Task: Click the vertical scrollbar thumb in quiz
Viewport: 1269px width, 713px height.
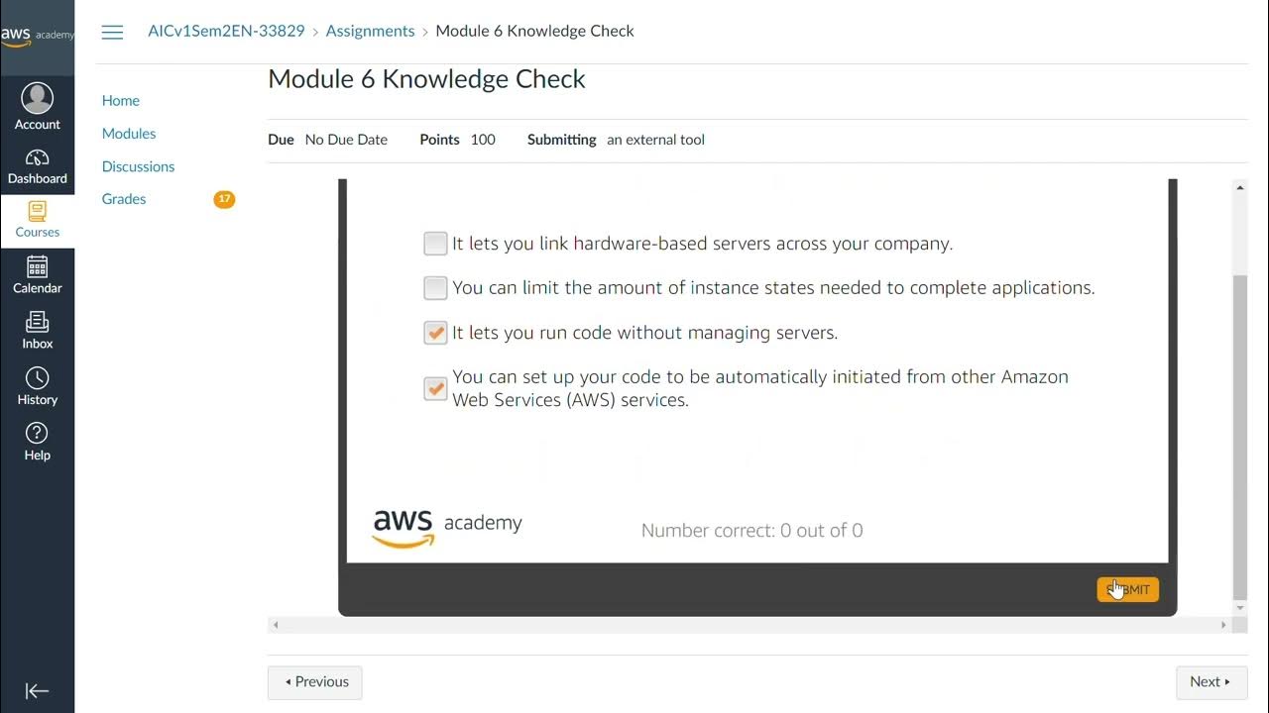Action: [1239, 436]
